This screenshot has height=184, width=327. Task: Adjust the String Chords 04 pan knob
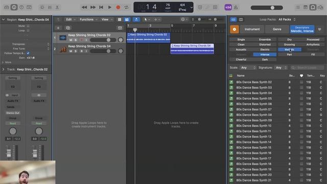click(x=121, y=51)
